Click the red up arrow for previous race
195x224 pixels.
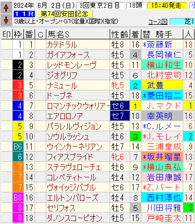(x=6, y=8)
